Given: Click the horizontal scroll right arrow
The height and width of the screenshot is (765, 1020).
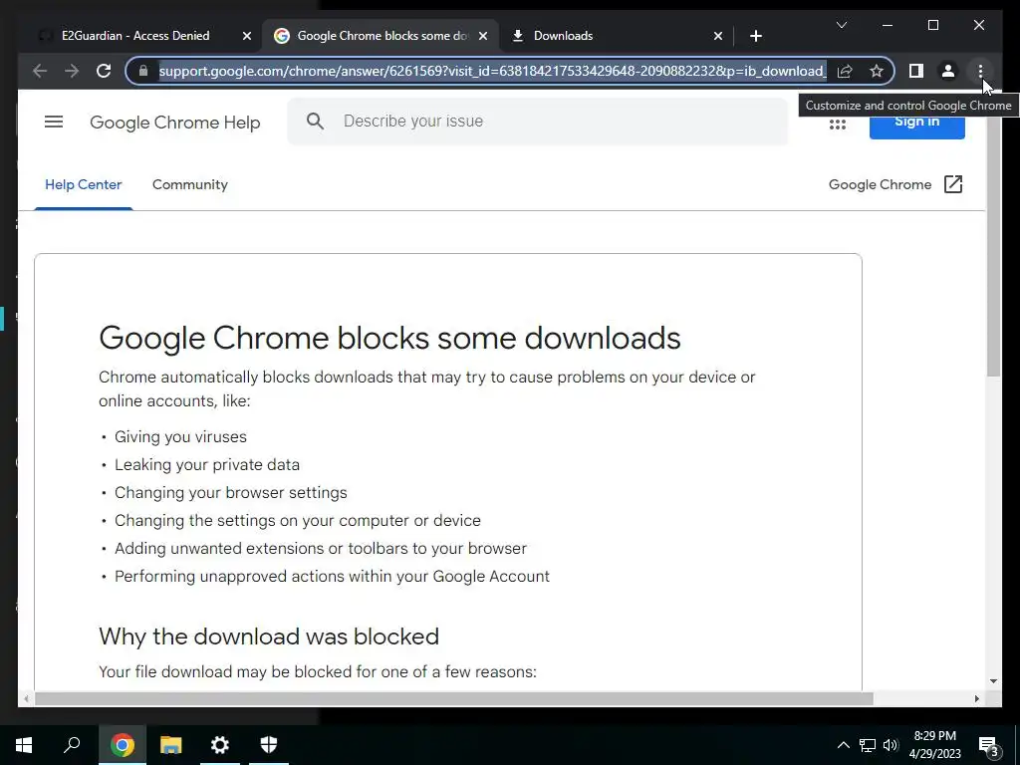Looking at the screenshot, I should tap(976, 698).
